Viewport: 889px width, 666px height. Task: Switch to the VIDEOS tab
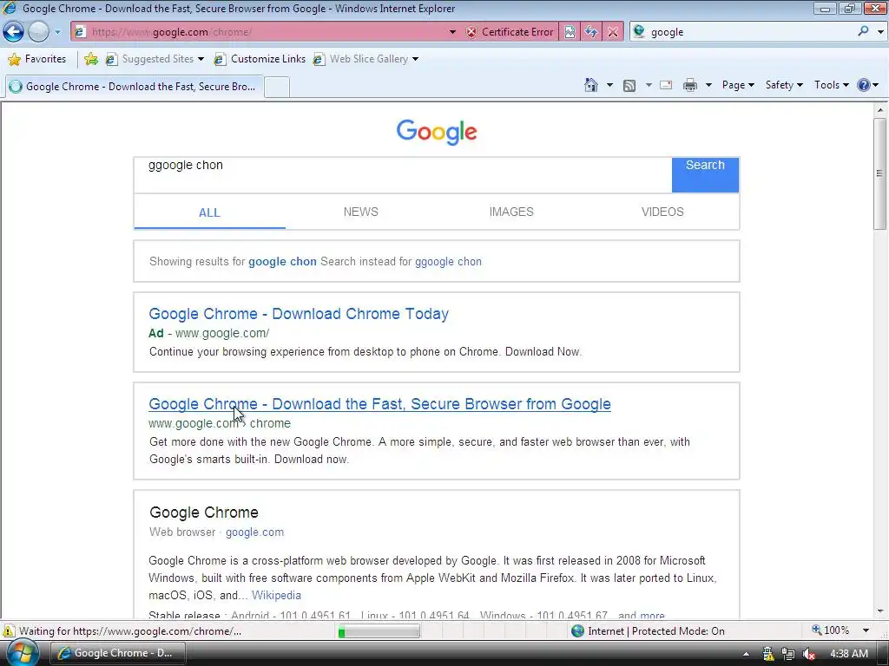pos(662,212)
